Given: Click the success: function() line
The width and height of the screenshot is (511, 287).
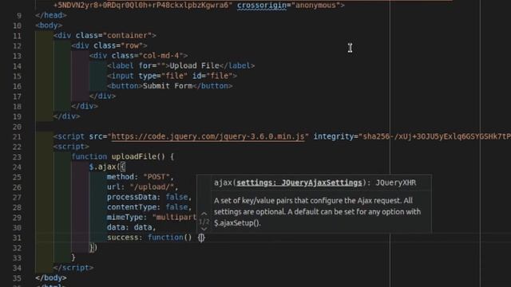Looking at the screenshot, I should pyautogui.click(x=156, y=238).
